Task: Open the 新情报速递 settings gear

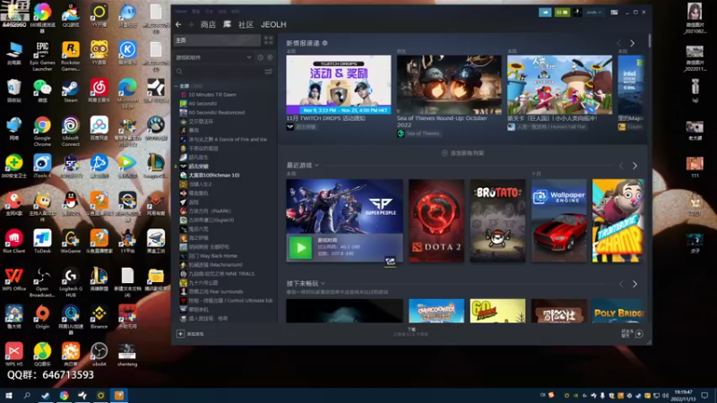Action: (324, 43)
